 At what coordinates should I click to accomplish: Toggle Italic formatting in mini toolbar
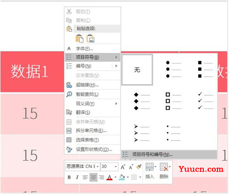(x=77, y=177)
